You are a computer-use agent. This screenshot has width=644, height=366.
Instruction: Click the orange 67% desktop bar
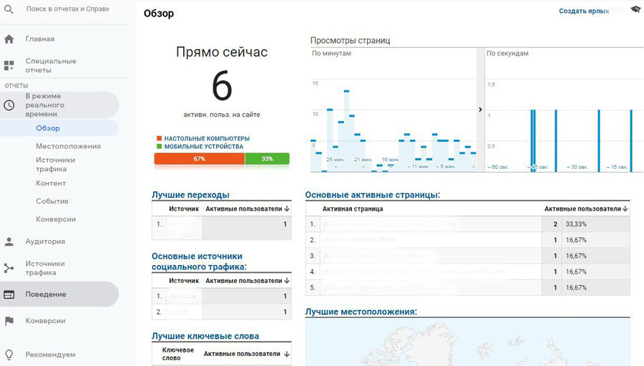tap(199, 159)
